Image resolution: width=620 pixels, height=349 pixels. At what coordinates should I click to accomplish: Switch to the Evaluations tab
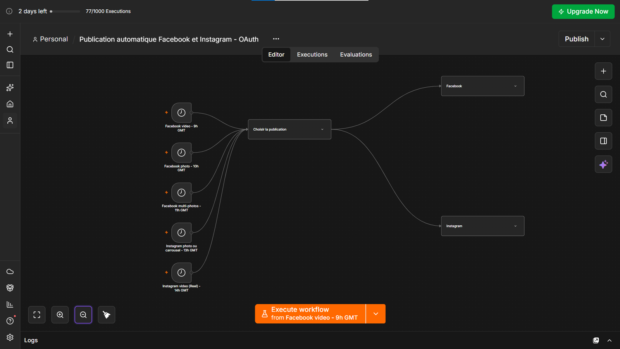(x=356, y=55)
